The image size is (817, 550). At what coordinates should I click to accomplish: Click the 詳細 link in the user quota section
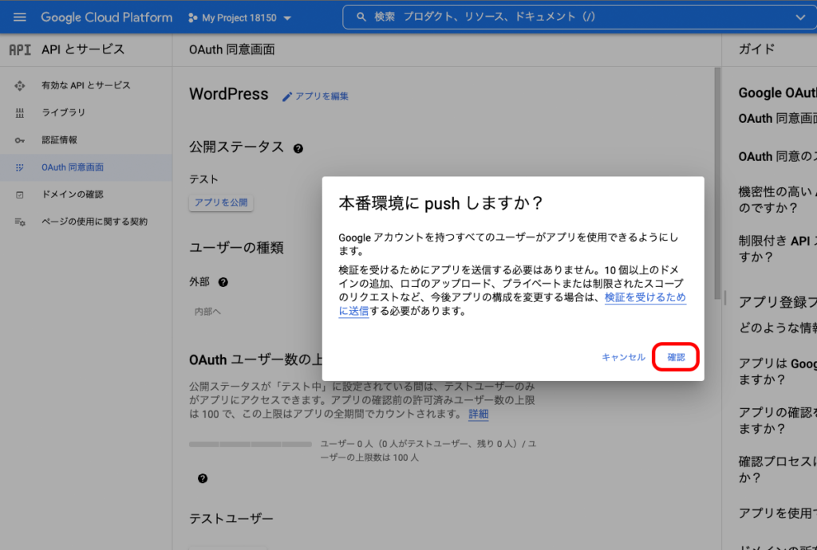click(479, 414)
